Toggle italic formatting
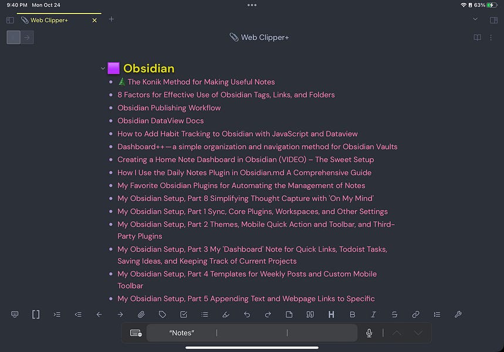The width and height of the screenshot is (504, 352). [x=373, y=314]
